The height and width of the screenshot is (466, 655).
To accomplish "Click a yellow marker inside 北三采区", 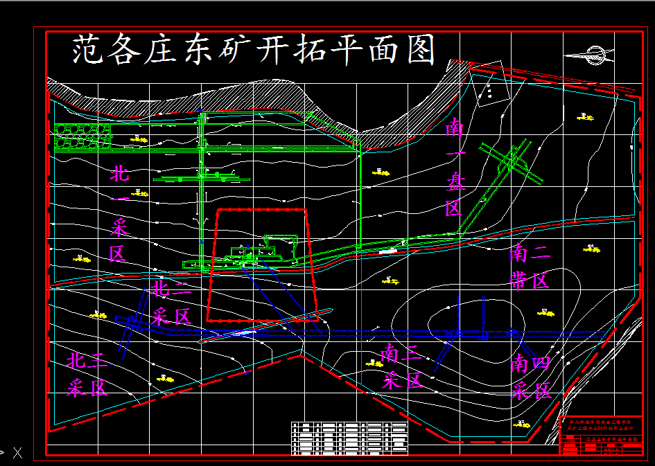I will (x=164, y=379).
